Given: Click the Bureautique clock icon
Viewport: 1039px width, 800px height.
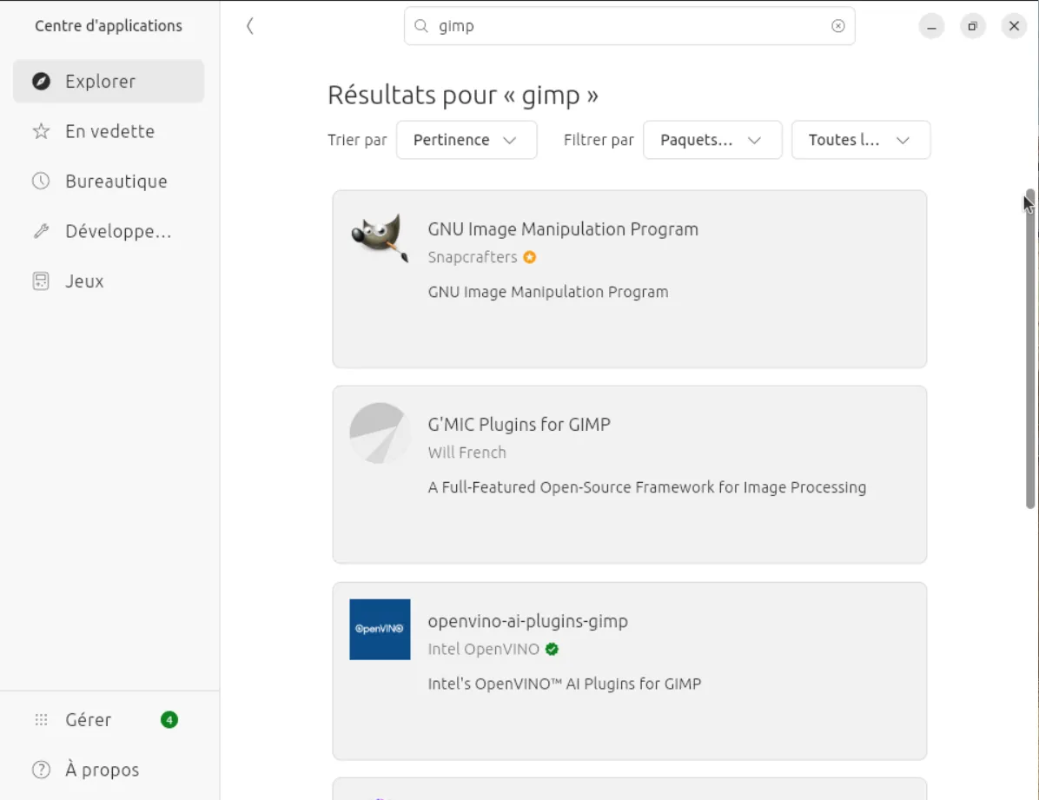Looking at the screenshot, I should coord(41,181).
